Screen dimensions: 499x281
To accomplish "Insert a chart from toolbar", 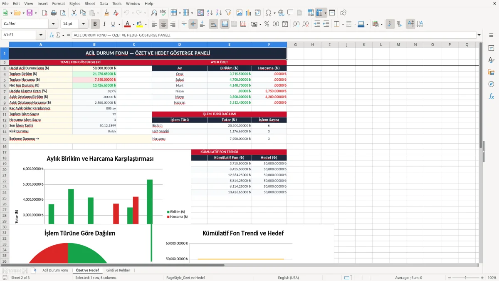I will [249, 13].
